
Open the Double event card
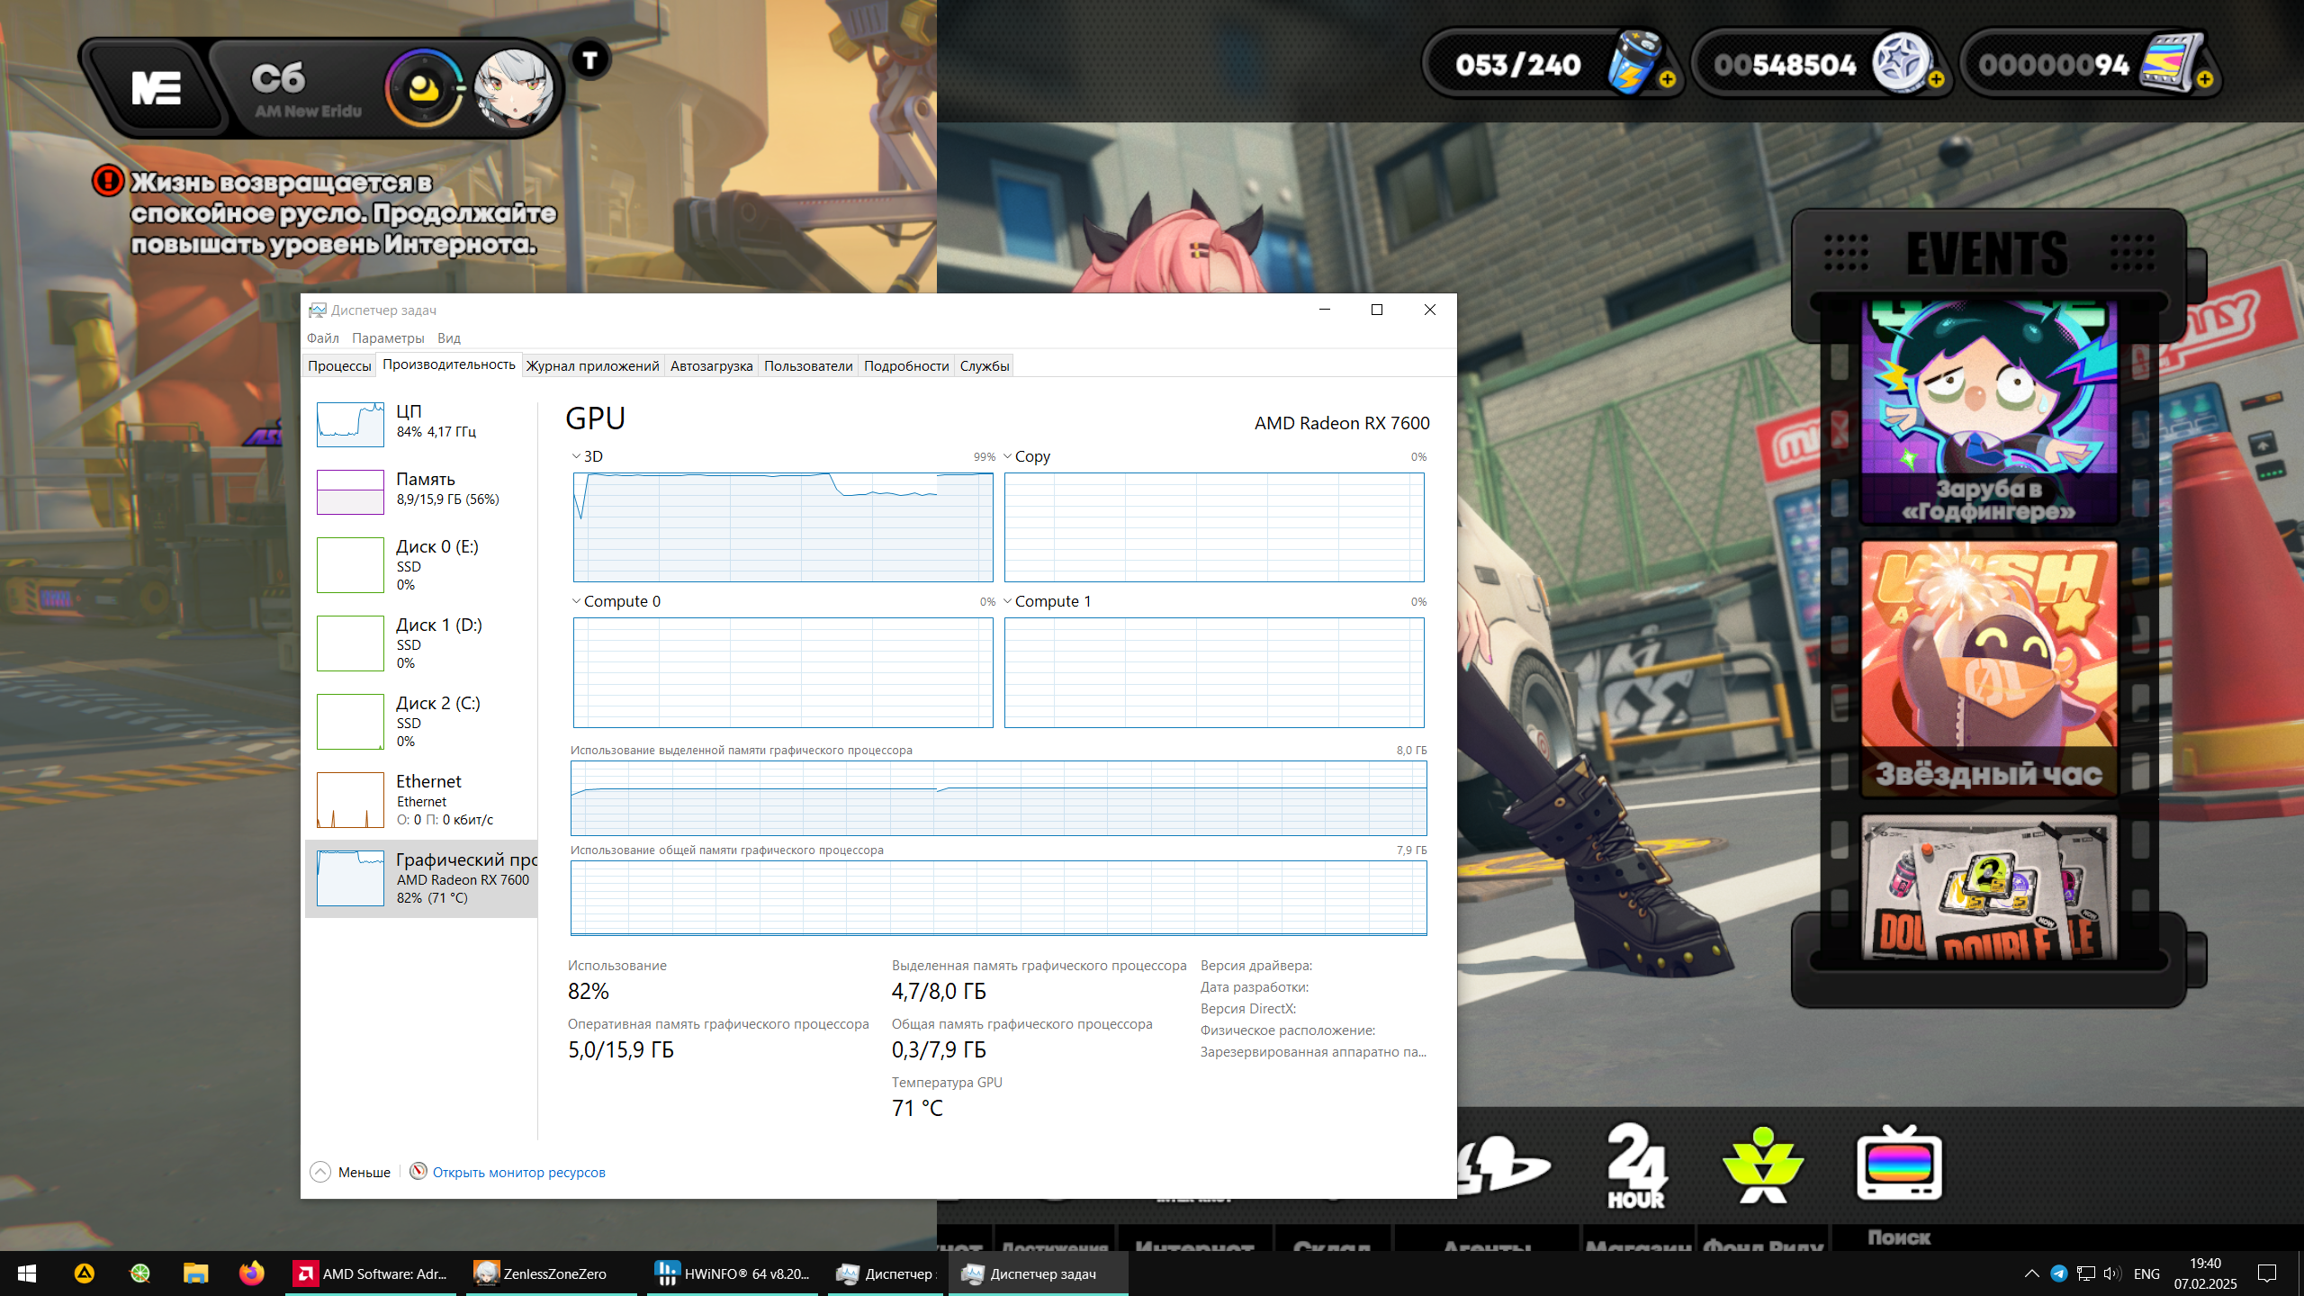pyautogui.click(x=1989, y=887)
